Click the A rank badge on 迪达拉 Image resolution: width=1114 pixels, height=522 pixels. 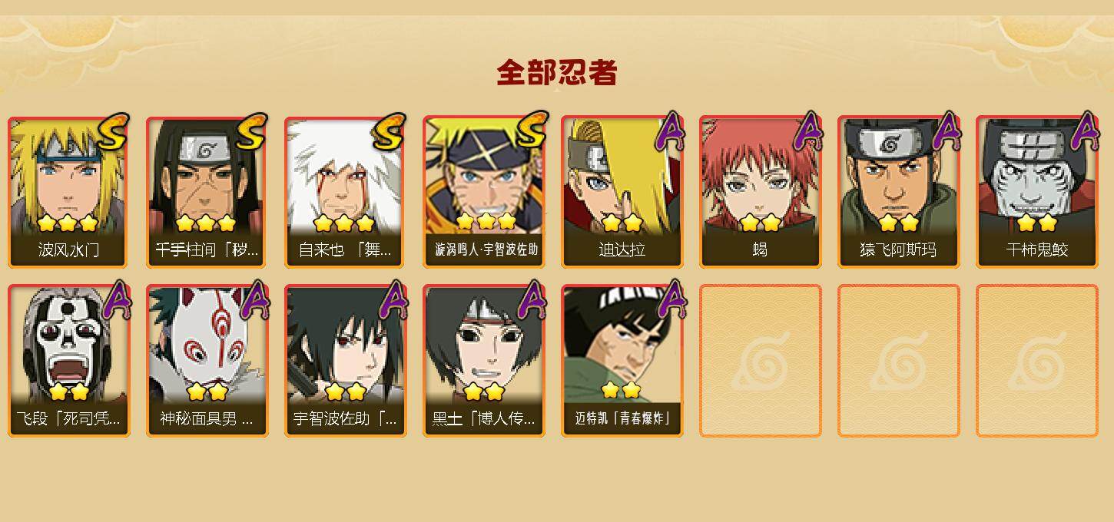point(668,131)
